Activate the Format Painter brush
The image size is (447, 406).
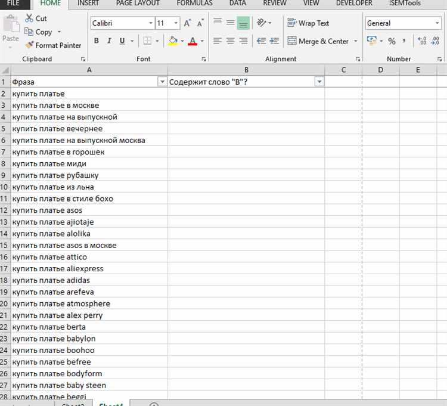tap(29, 45)
